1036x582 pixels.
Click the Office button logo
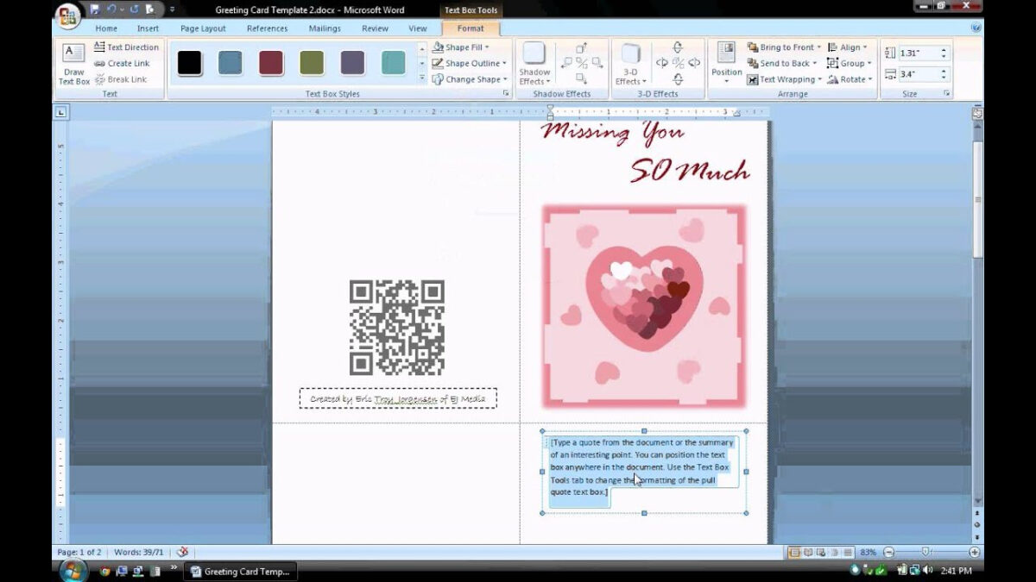[67, 15]
